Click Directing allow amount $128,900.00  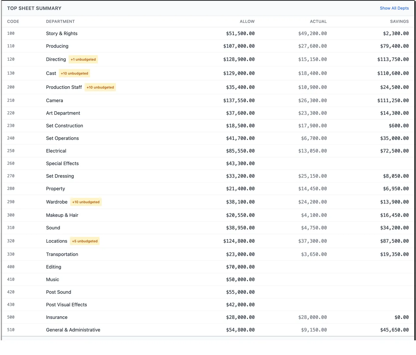[239, 60]
